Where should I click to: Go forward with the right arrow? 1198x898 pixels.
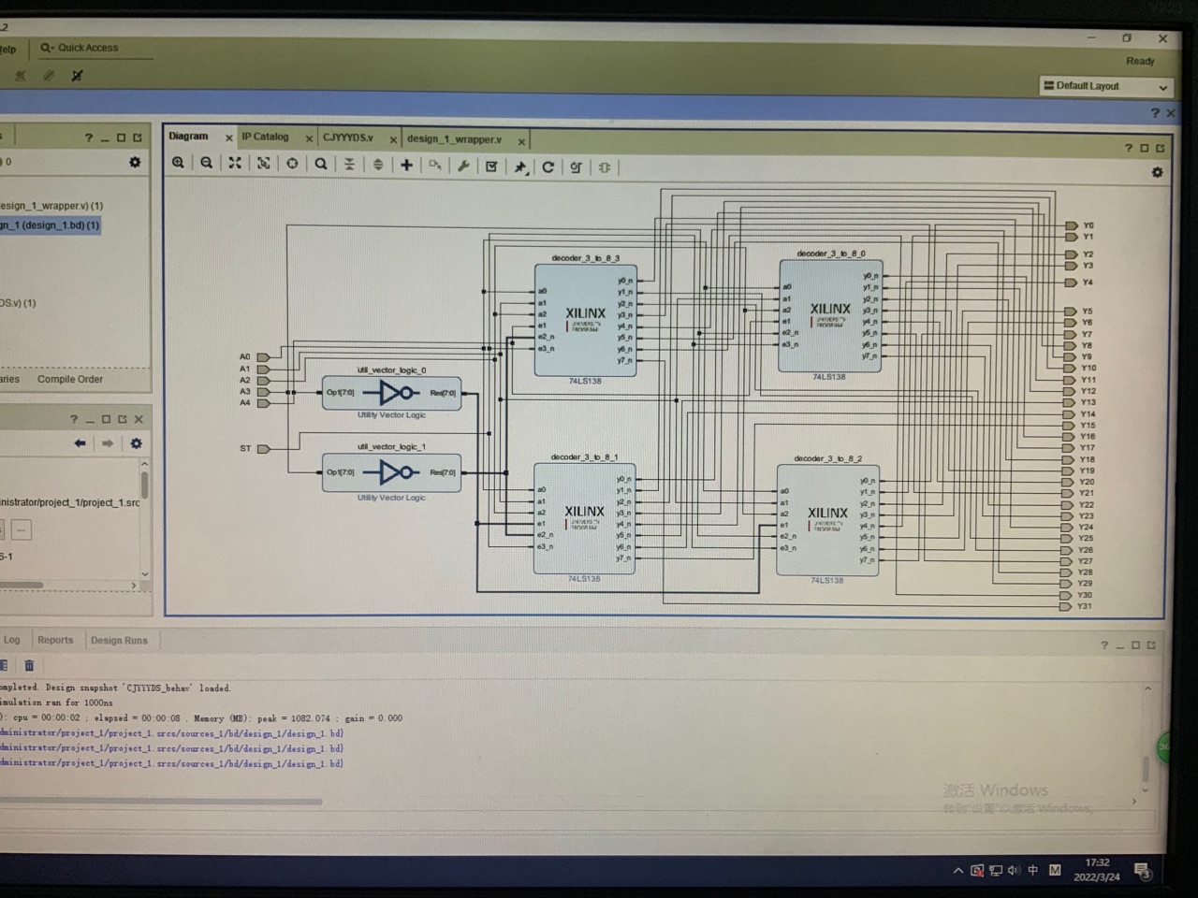108,443
